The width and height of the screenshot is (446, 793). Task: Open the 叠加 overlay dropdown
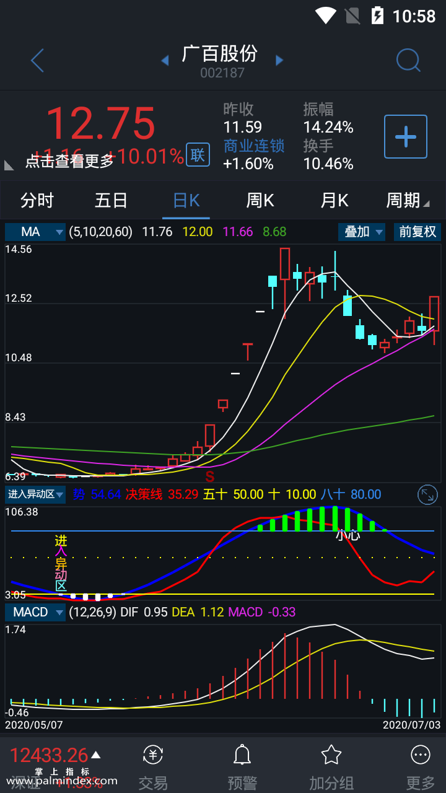[362, 232]
